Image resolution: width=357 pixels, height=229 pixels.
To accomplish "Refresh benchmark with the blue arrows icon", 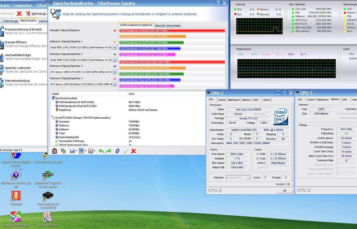I will point(117,151).
